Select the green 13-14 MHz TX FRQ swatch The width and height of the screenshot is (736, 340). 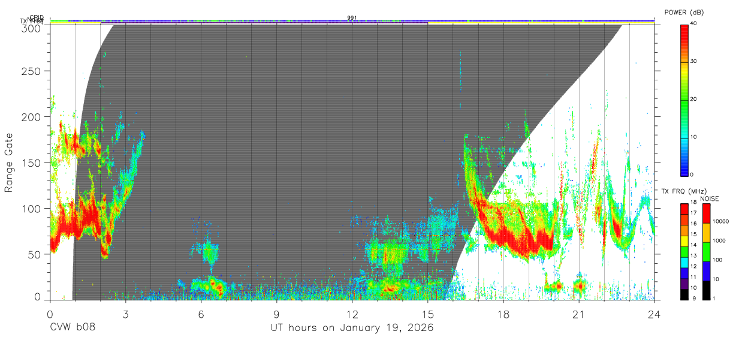pyautogui.click(x=685, y=251)
